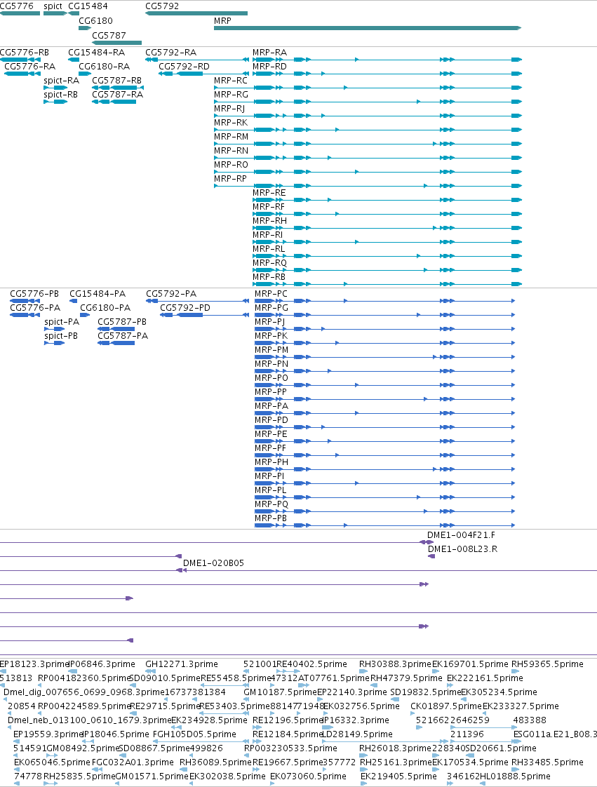Select the CG5787 gene label
This screenshot has width=597, height=787.
(109, 35)
